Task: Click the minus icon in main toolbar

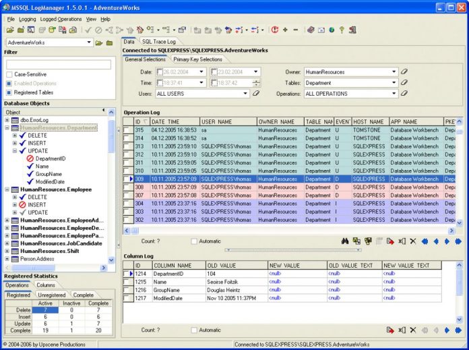Action: [296, 30]
